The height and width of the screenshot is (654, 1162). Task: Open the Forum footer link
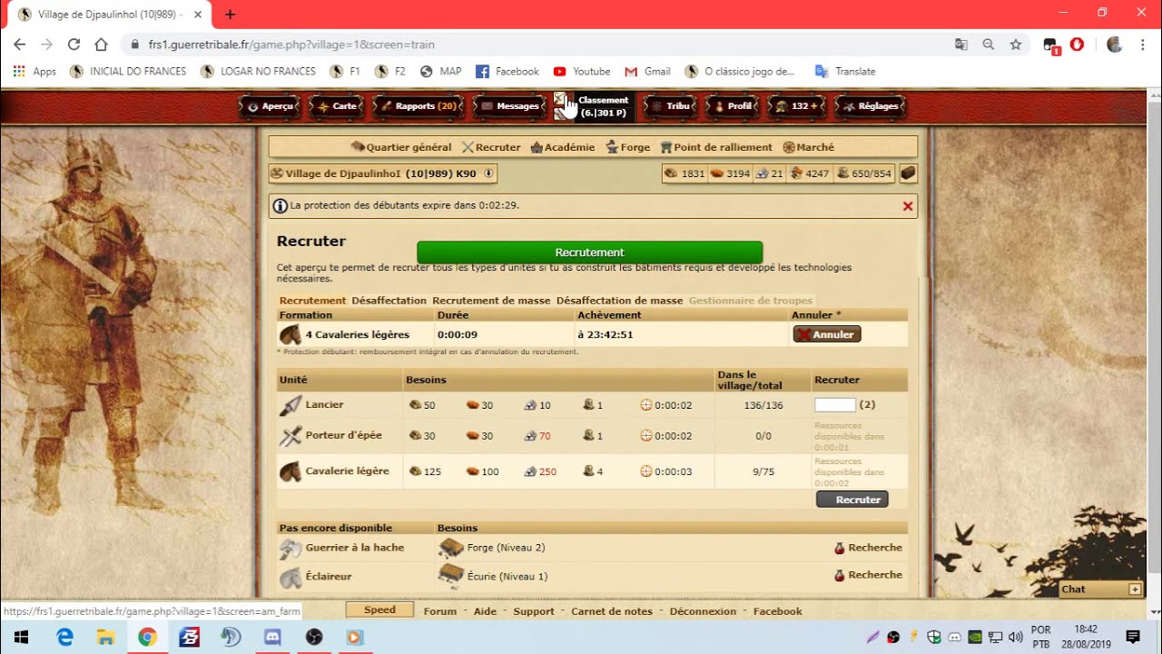pos(440,611)
